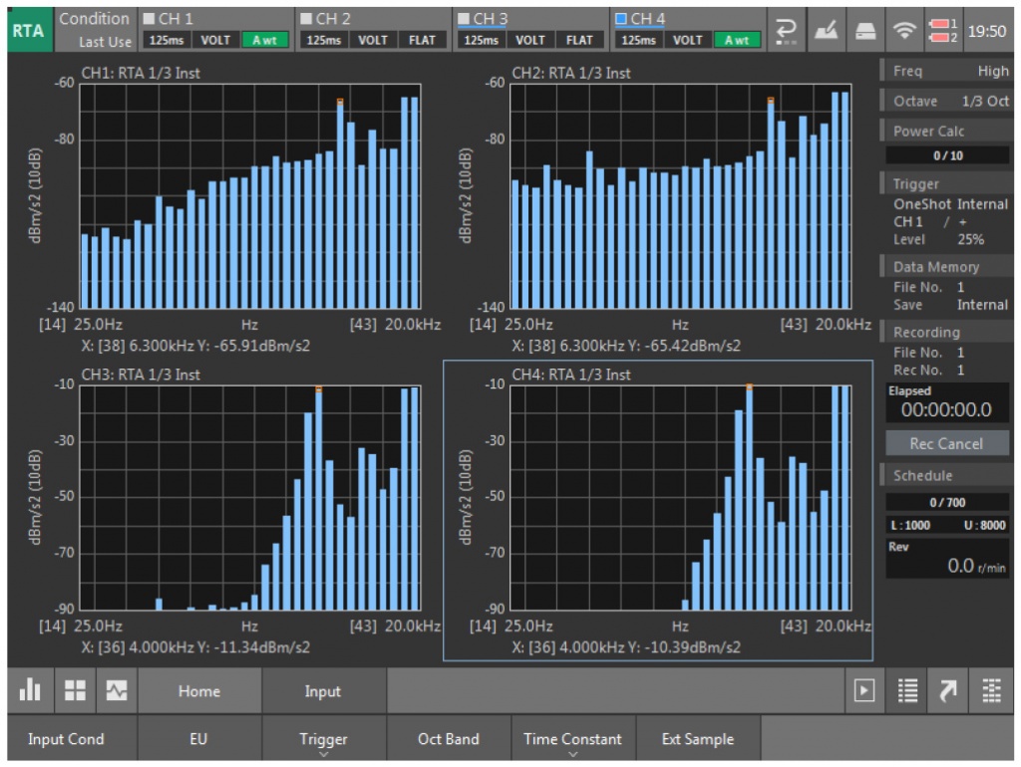Click the Rec Cancel button

(946, 443)
